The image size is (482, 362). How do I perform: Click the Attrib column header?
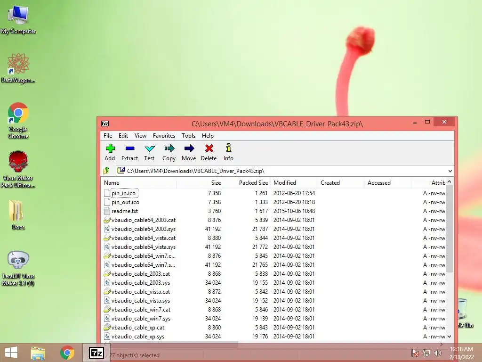pos(429,183)
